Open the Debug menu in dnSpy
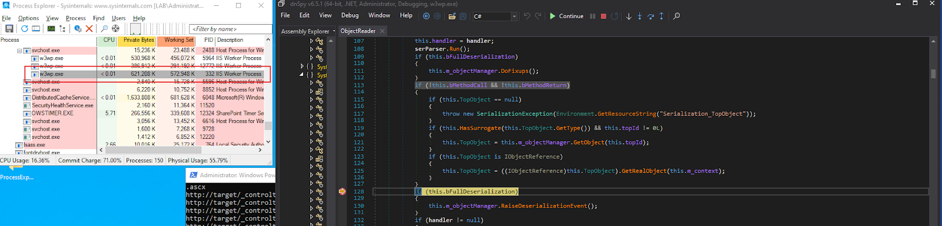This screenshot has width=942, height=226. 350,16
